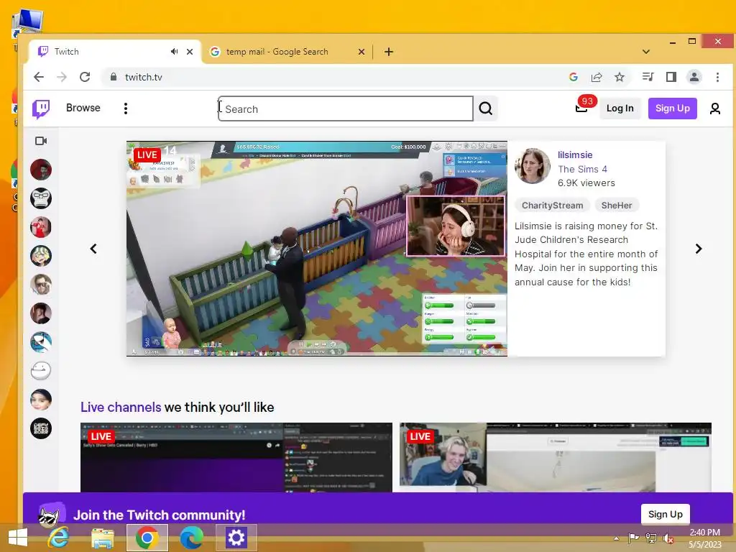This screenshot has width=736, height=552.
Task: Click the Log In button
Action: 620,109
